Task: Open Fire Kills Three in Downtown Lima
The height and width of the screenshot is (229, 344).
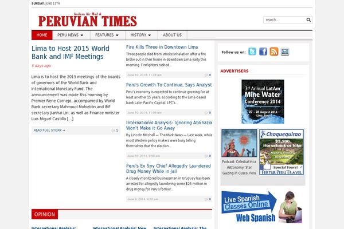Action: [162, 47]
